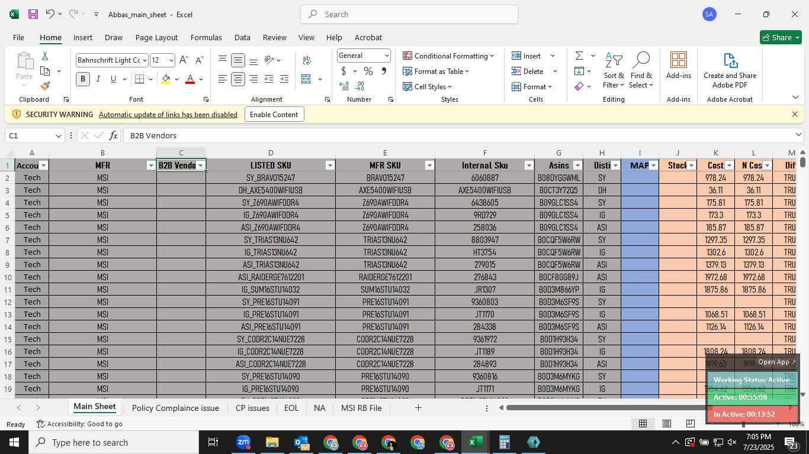The height and width of the screenshot is (454, 809).
Task: Click the Clear eraser icon
Action: 579,86
